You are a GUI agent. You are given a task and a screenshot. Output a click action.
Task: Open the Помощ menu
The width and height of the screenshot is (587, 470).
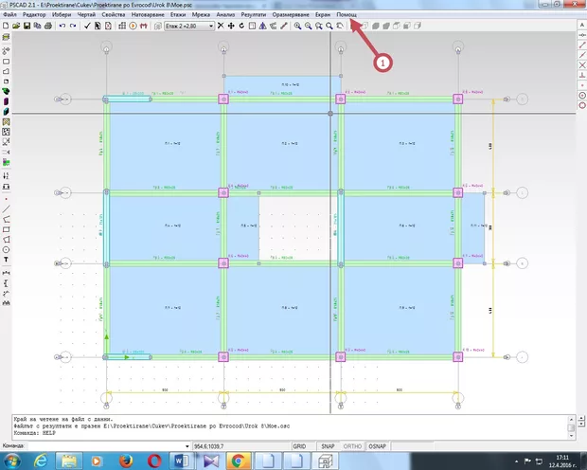click(347, 15)
